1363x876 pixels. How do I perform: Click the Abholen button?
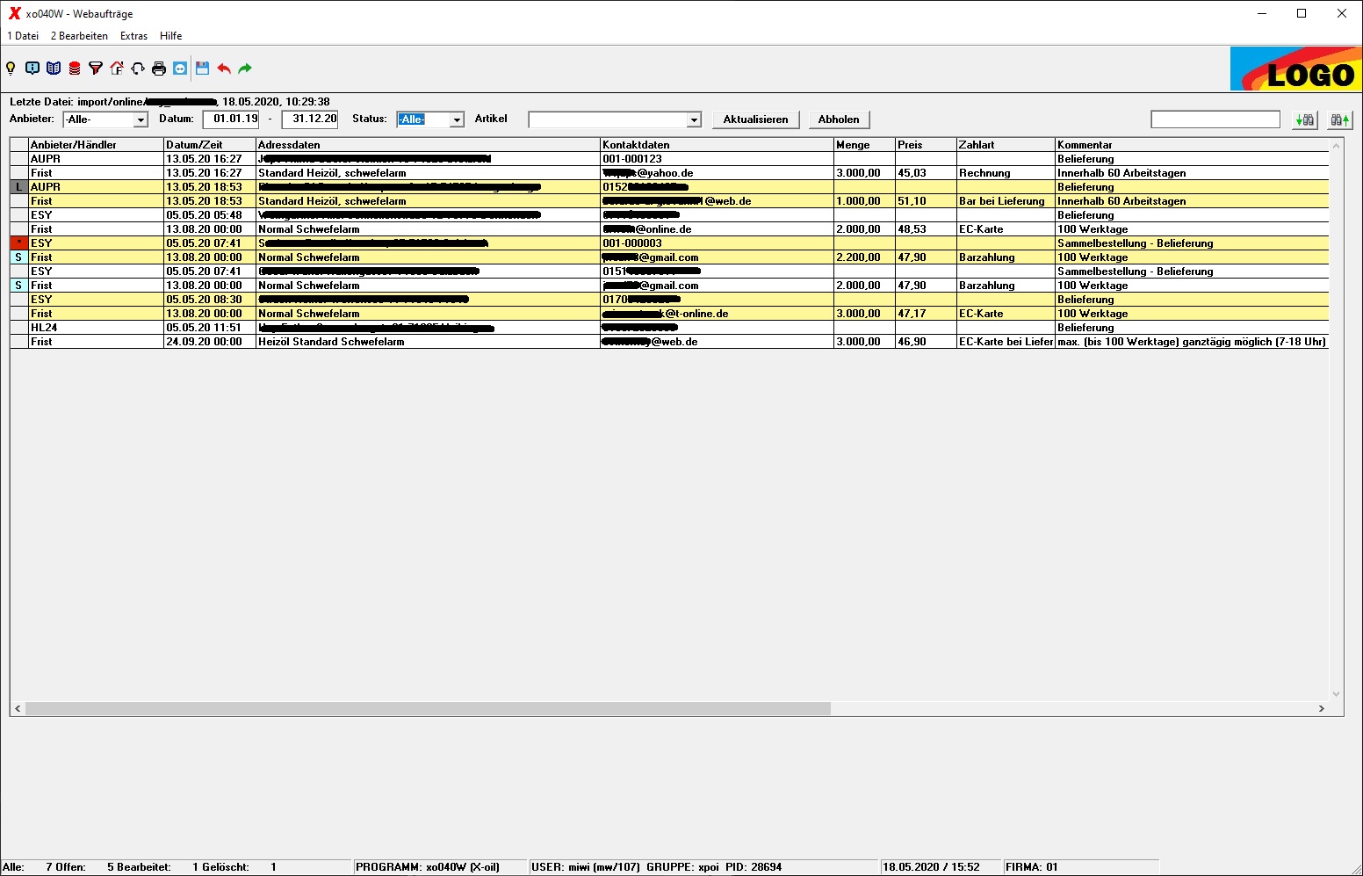pos(839,119)
